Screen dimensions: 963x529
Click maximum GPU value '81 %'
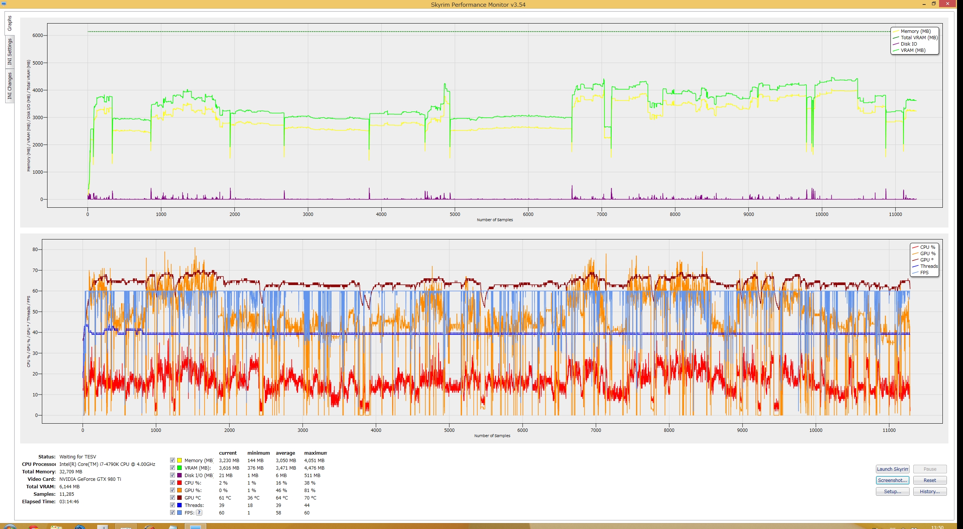point(310,491)
